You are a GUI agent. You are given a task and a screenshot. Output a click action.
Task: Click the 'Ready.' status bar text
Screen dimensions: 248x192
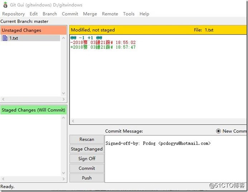tap(7, 187)
